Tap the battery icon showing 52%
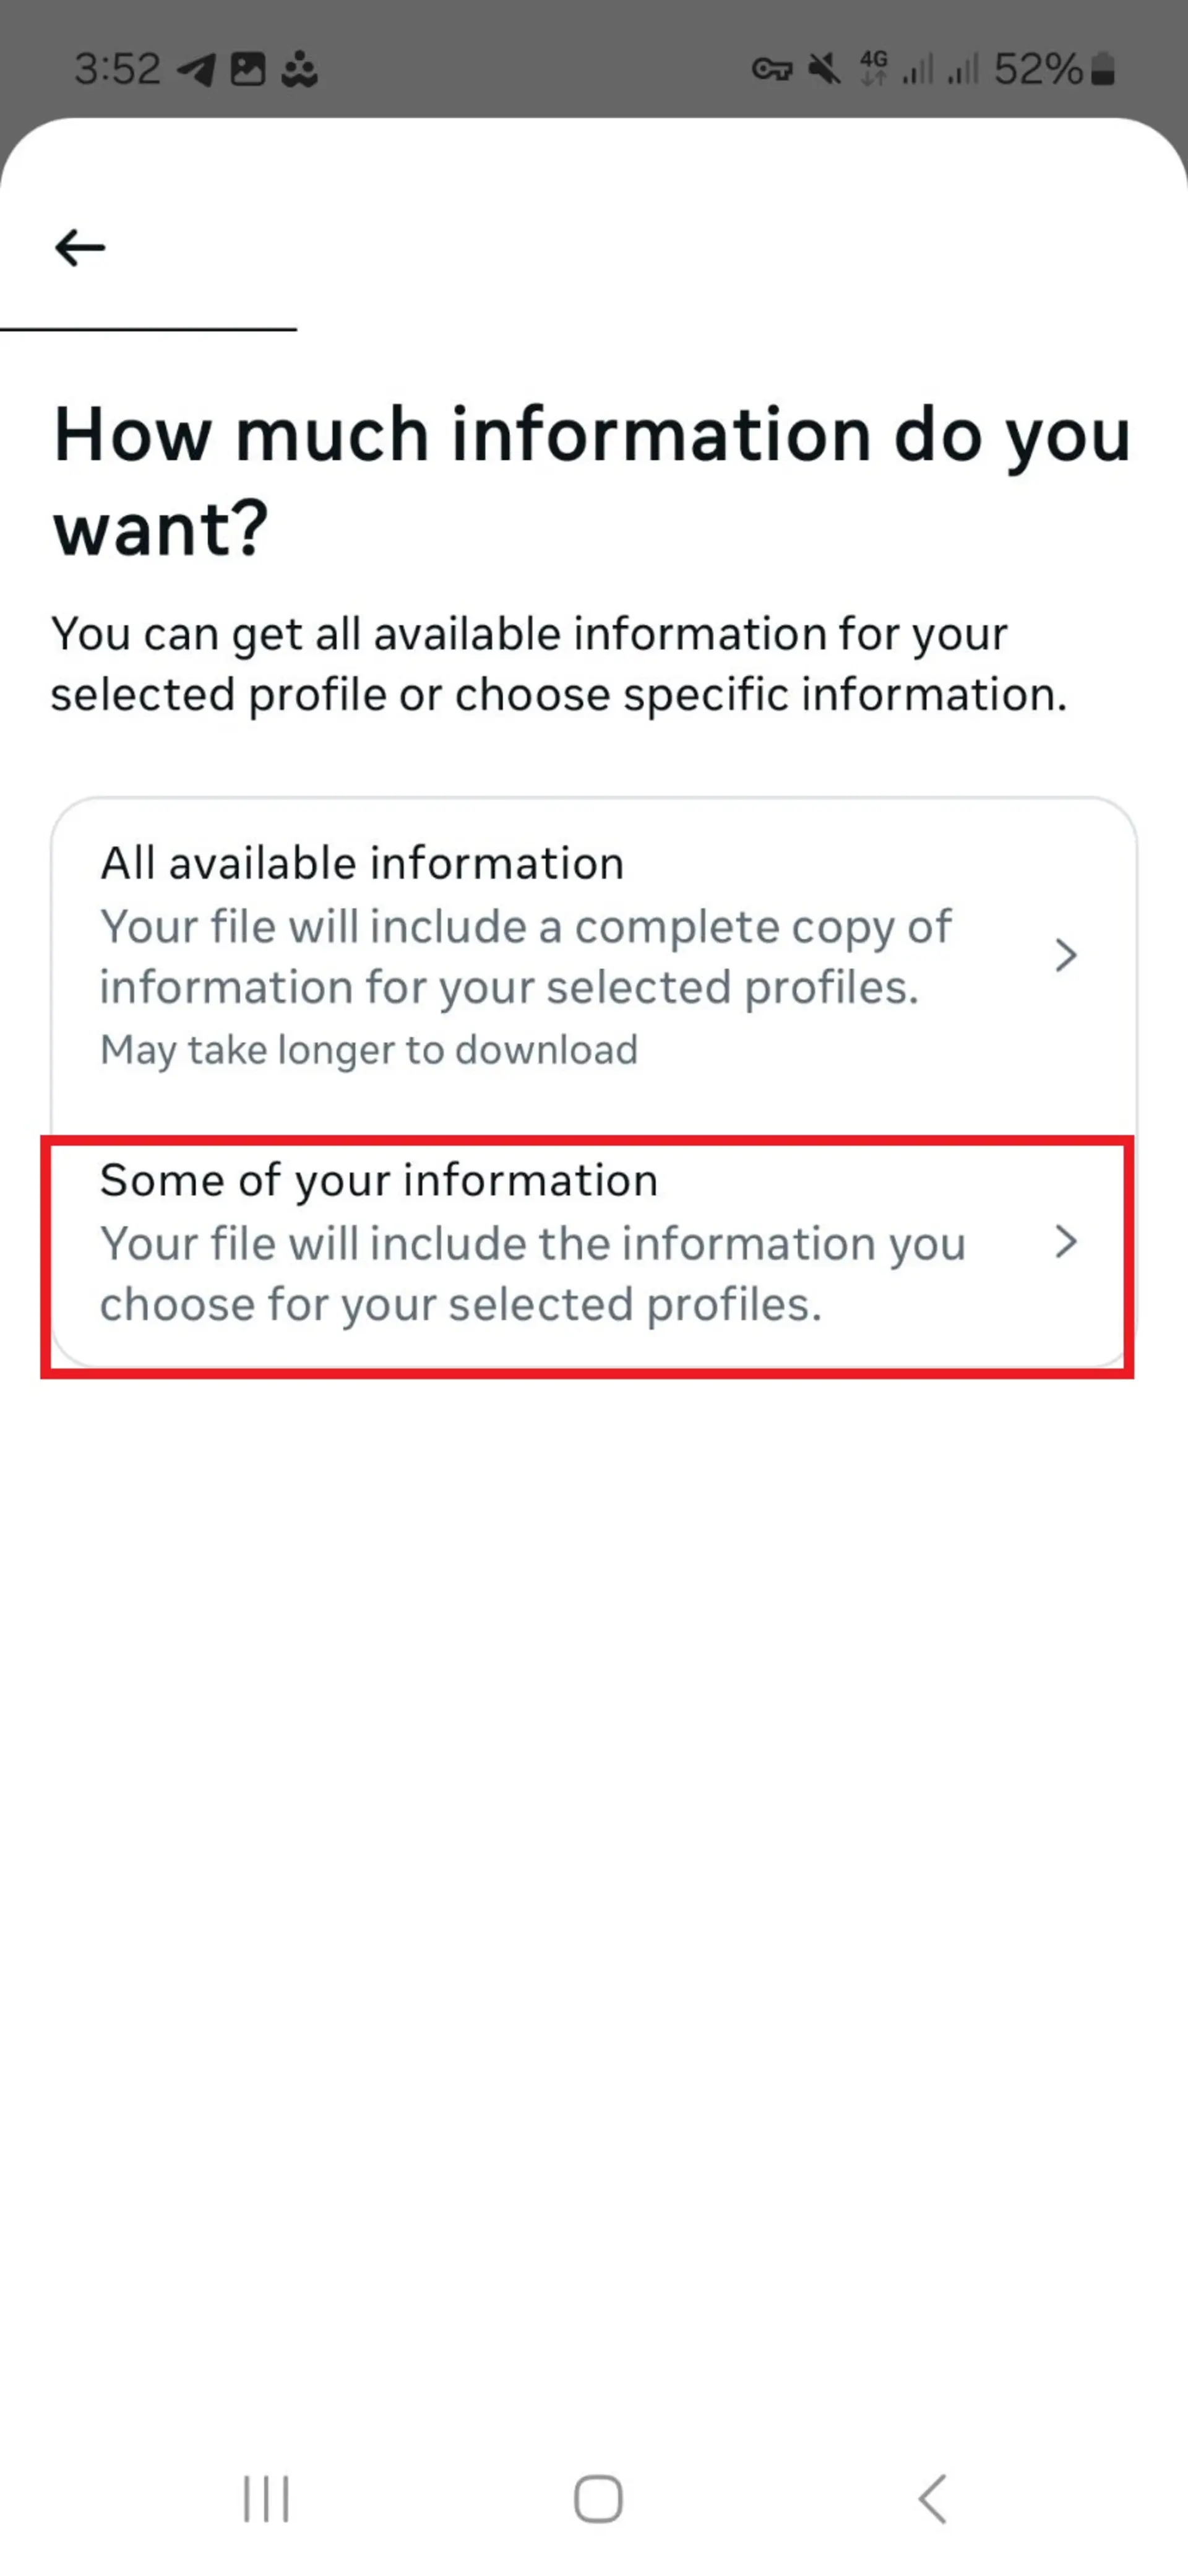The height and width of the screenshot is (2576, 1188). pos(1103,69)
